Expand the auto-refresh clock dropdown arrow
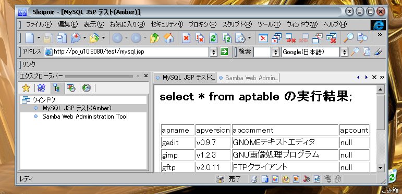402x194 pixels. pos(249,38)
